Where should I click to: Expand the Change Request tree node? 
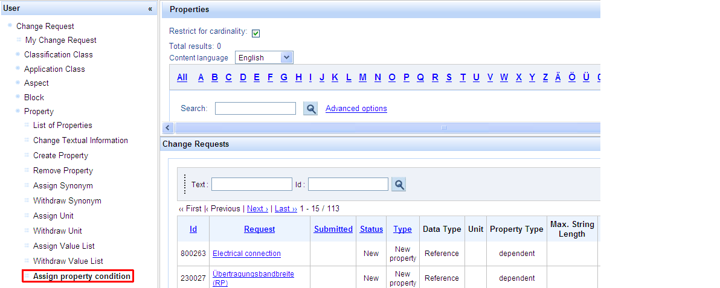(x=10, y=26)
